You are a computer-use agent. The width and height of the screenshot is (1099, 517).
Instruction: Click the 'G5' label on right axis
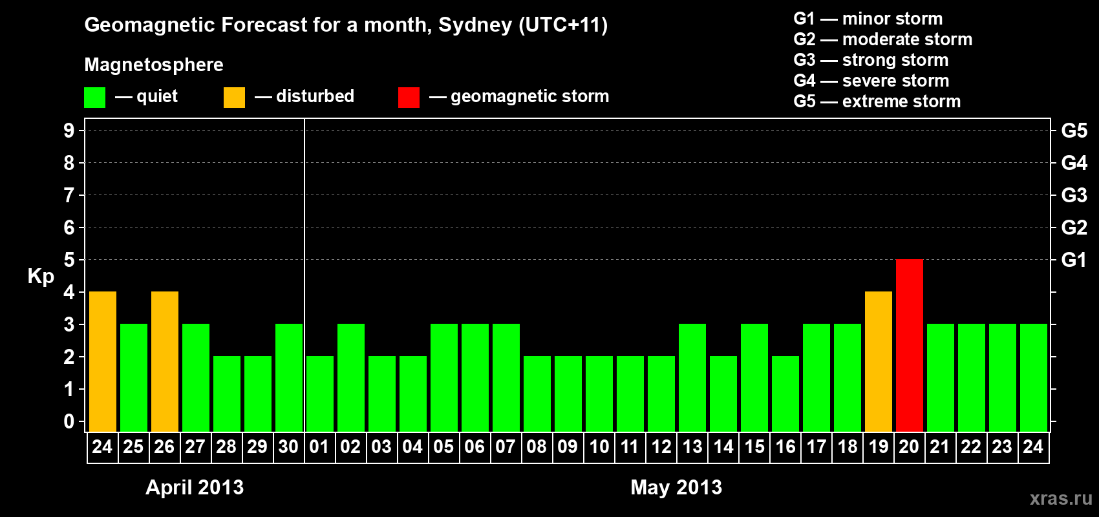tap(1074, 131)
